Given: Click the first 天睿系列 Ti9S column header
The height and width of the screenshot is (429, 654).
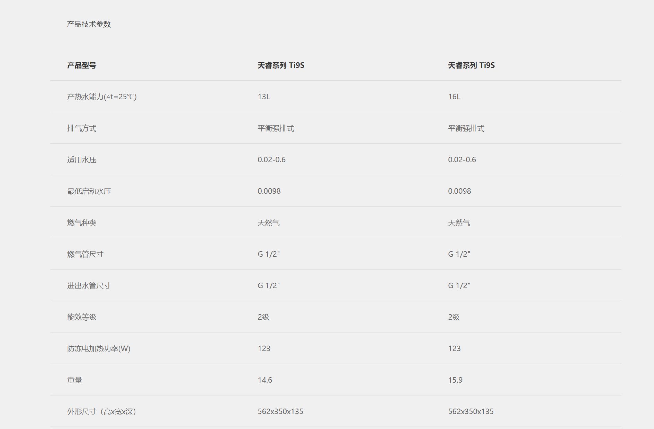Looking at the screenshot, I should (x=281, y=65).
